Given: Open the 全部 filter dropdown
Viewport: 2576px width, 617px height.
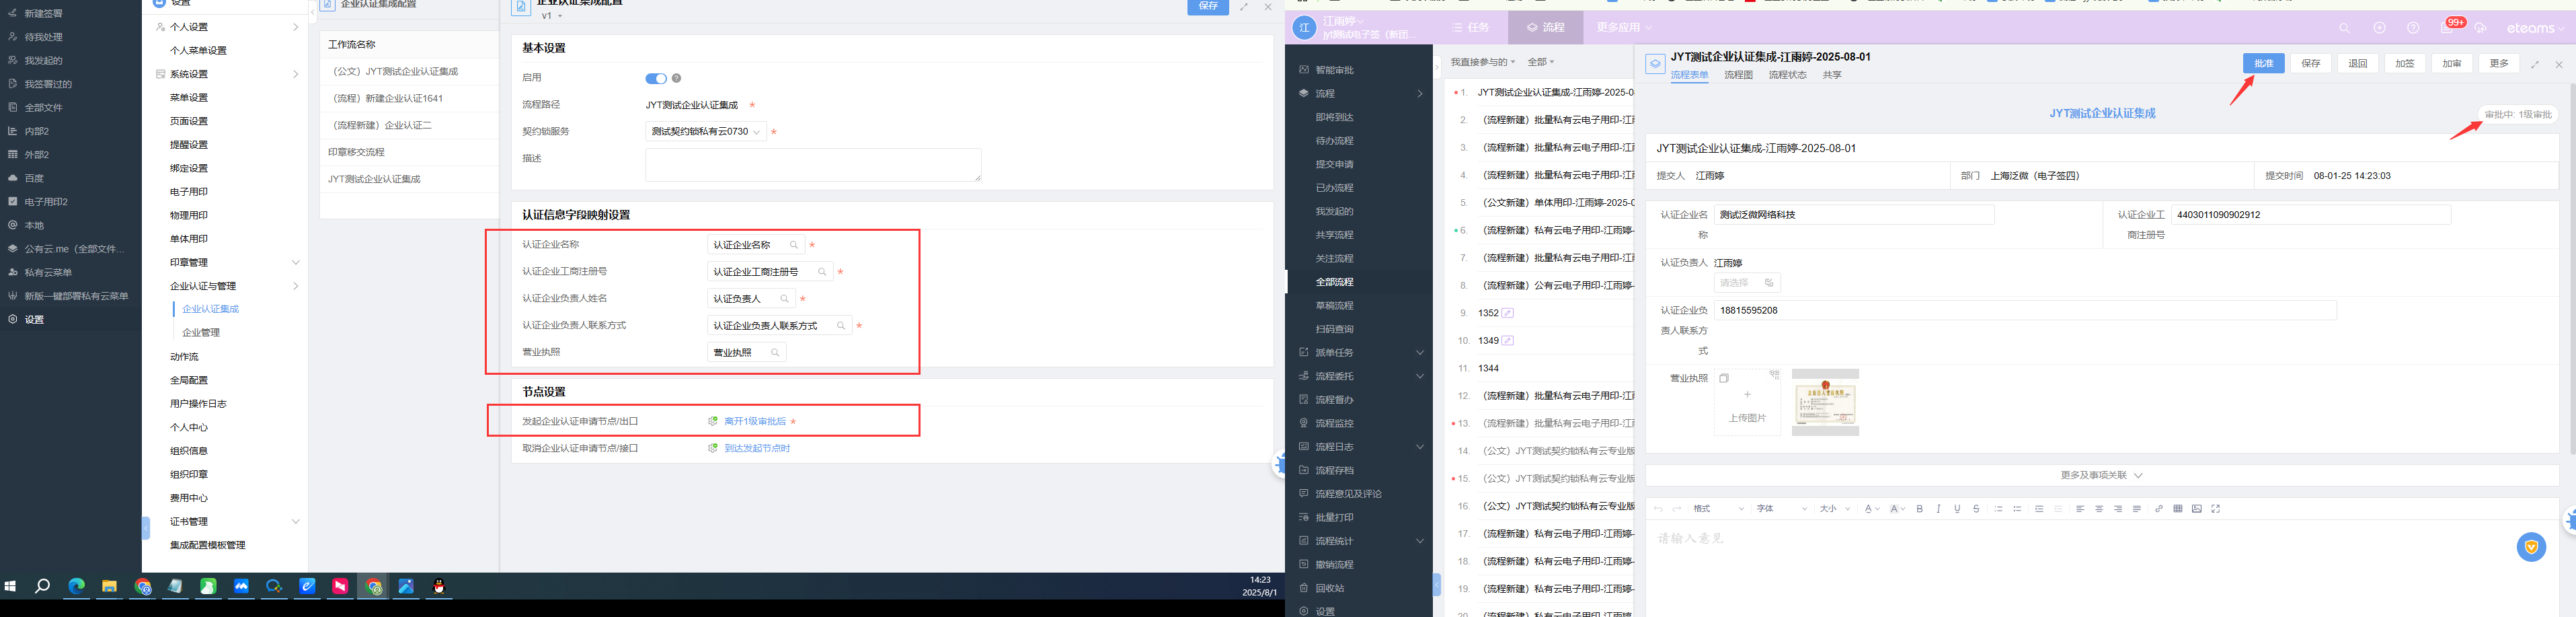Looking at the screenshot, I should click(1541, 62).
